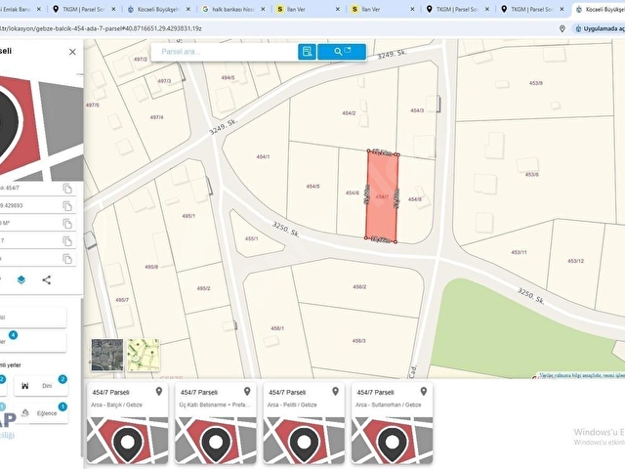This screenshot has width=625, height=469.
Task: Click parcel label 456/1 on map
Action: pyautogui.click(x=277, y=328)
